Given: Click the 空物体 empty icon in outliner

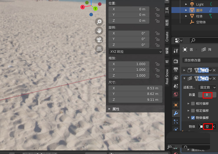Looking at the screenshot, I should point(192,22).
